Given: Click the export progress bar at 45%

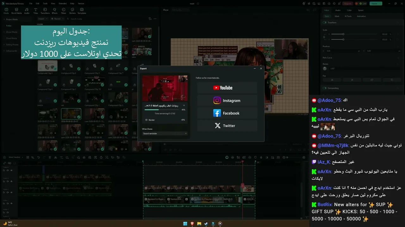Looking at the screenshot, I should point(162,110).
